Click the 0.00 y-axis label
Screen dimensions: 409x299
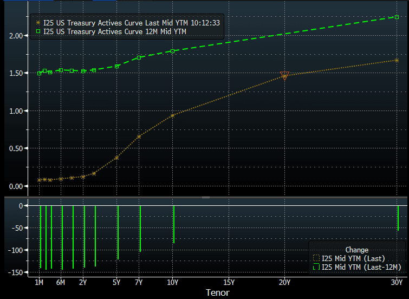pos(16,186)
